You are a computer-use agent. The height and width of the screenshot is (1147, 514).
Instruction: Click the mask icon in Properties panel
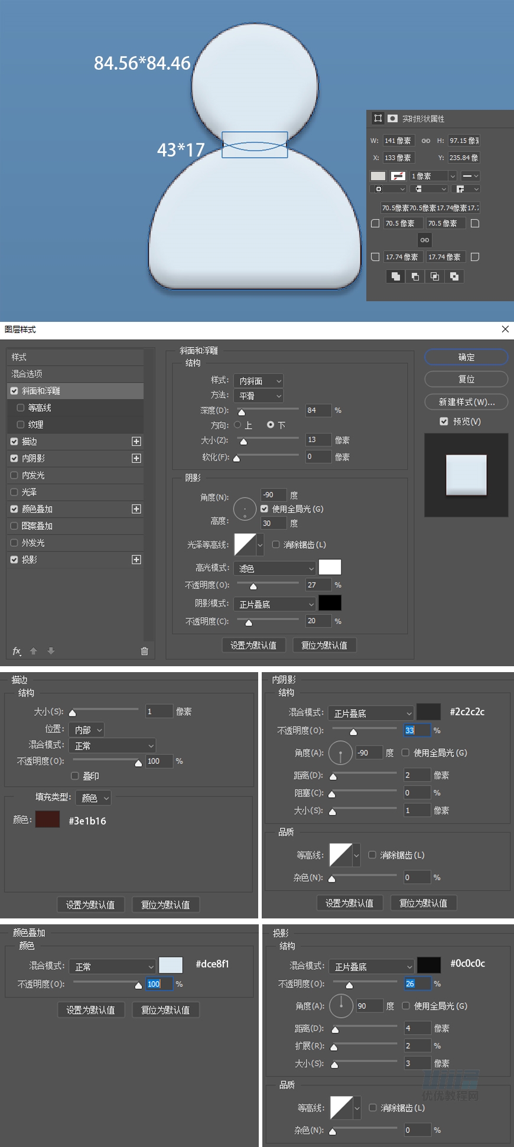pyautogui.click(x=393, y=118)
